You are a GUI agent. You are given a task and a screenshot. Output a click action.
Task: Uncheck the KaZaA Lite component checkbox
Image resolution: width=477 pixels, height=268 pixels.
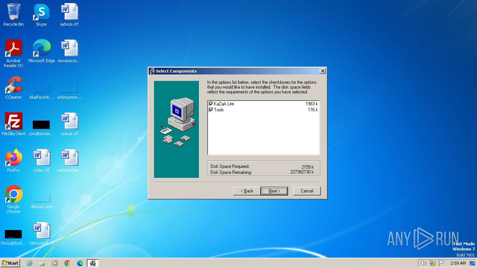(x=211, y=104)
